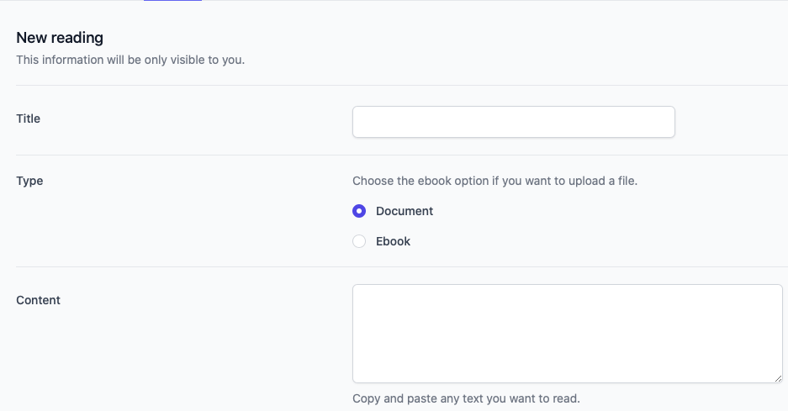Image resolution: width=788 pixels, height=411 pixels.
Task: Click the Title input field
Action: click(513, 122)
